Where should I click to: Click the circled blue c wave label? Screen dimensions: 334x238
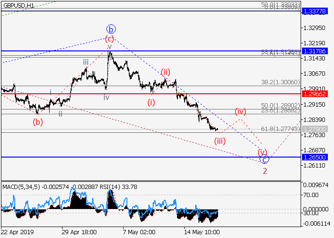[265, 159]
